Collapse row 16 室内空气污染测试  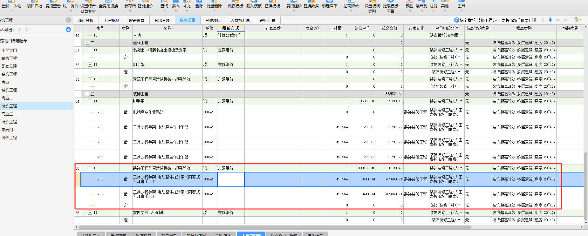(90, 212)
